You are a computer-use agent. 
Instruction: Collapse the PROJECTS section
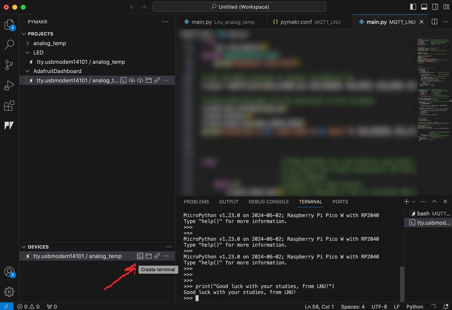(x=24, y=34)
